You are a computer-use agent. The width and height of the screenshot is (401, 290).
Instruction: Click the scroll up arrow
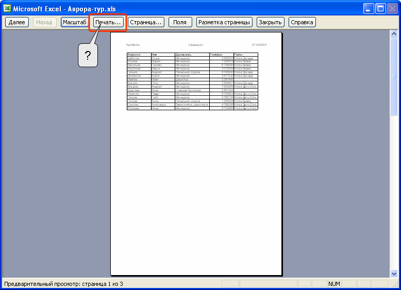pyautogui.click(x=394, y=34)
